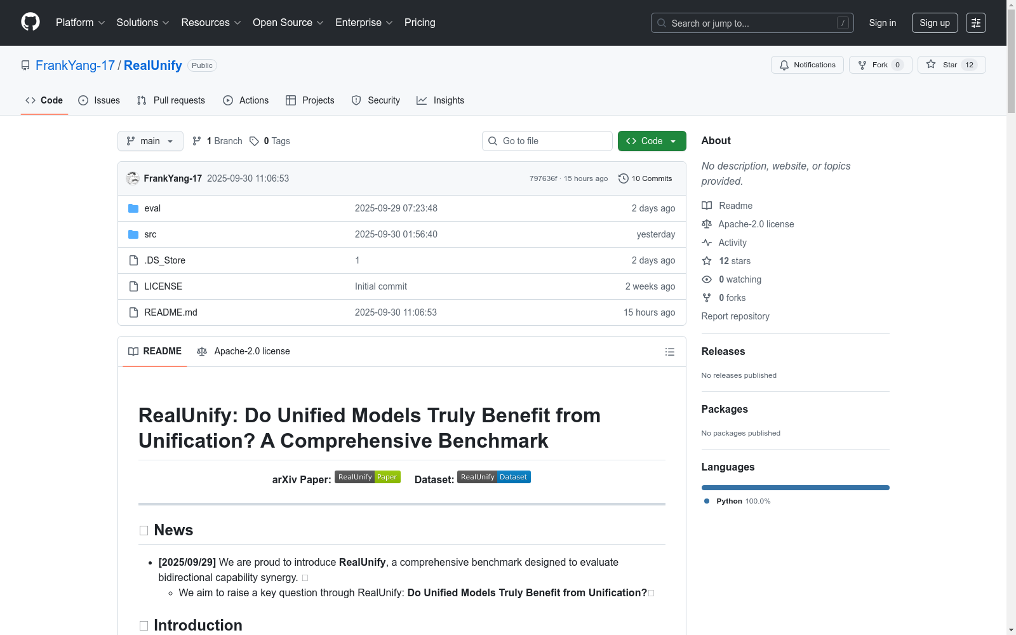
Task: Open the README.md file name
Action: [171, 312]
